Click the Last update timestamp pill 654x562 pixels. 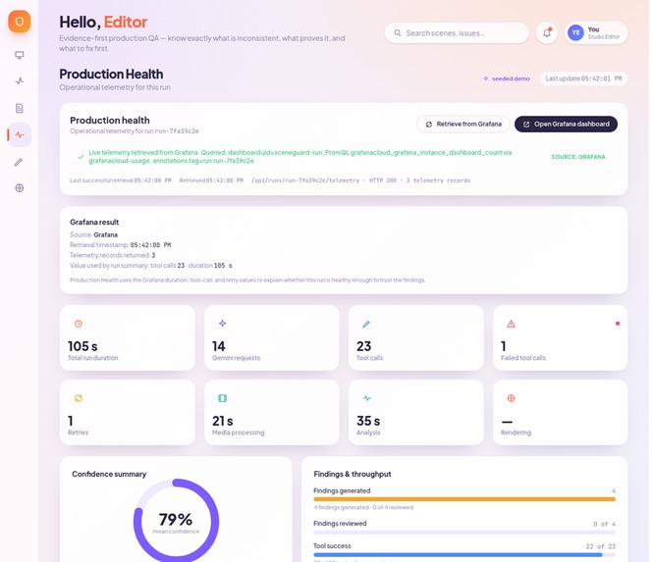point(583,78)
